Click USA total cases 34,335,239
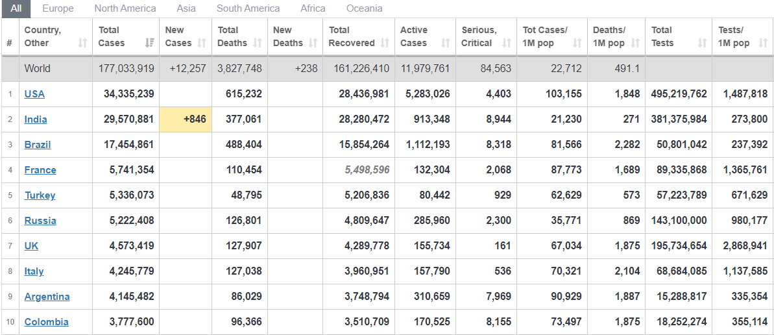This screenshot has width=774, height=335. (129, 94)
